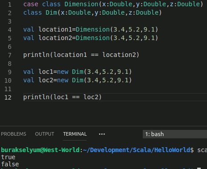Click line number 7 in the gutter
207x169 pixels.
[x=10, y=55]
